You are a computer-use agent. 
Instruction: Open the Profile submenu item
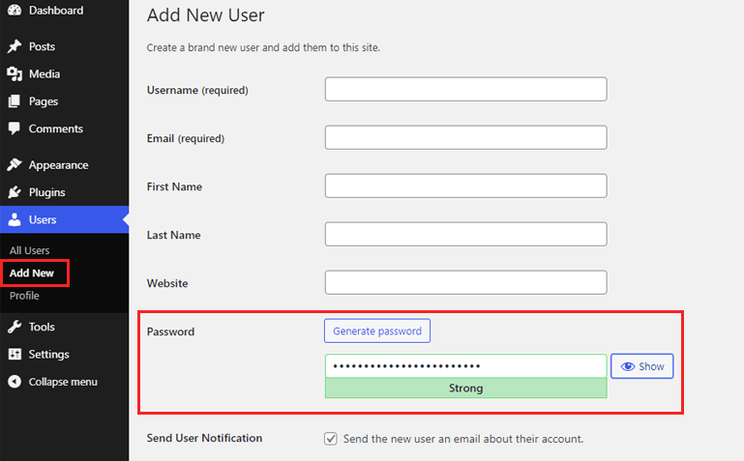(24, 296)
